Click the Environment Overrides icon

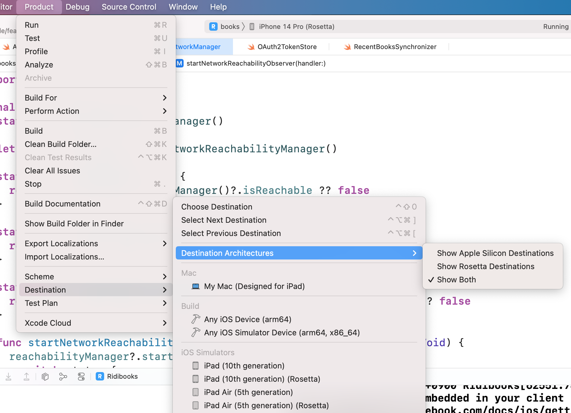pos(81,376)
